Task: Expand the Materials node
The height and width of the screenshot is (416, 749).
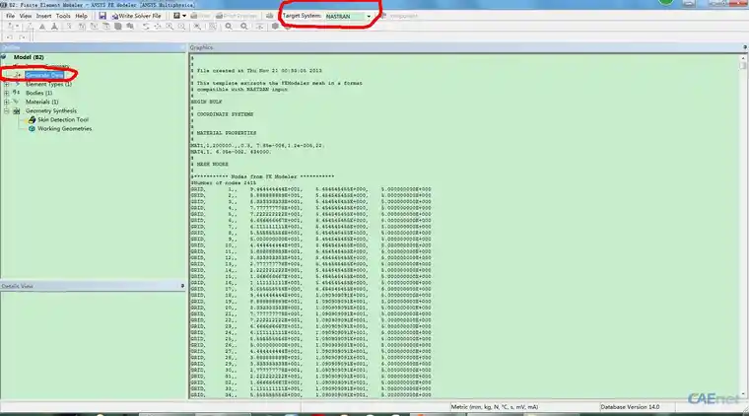Action: (7, 102)
